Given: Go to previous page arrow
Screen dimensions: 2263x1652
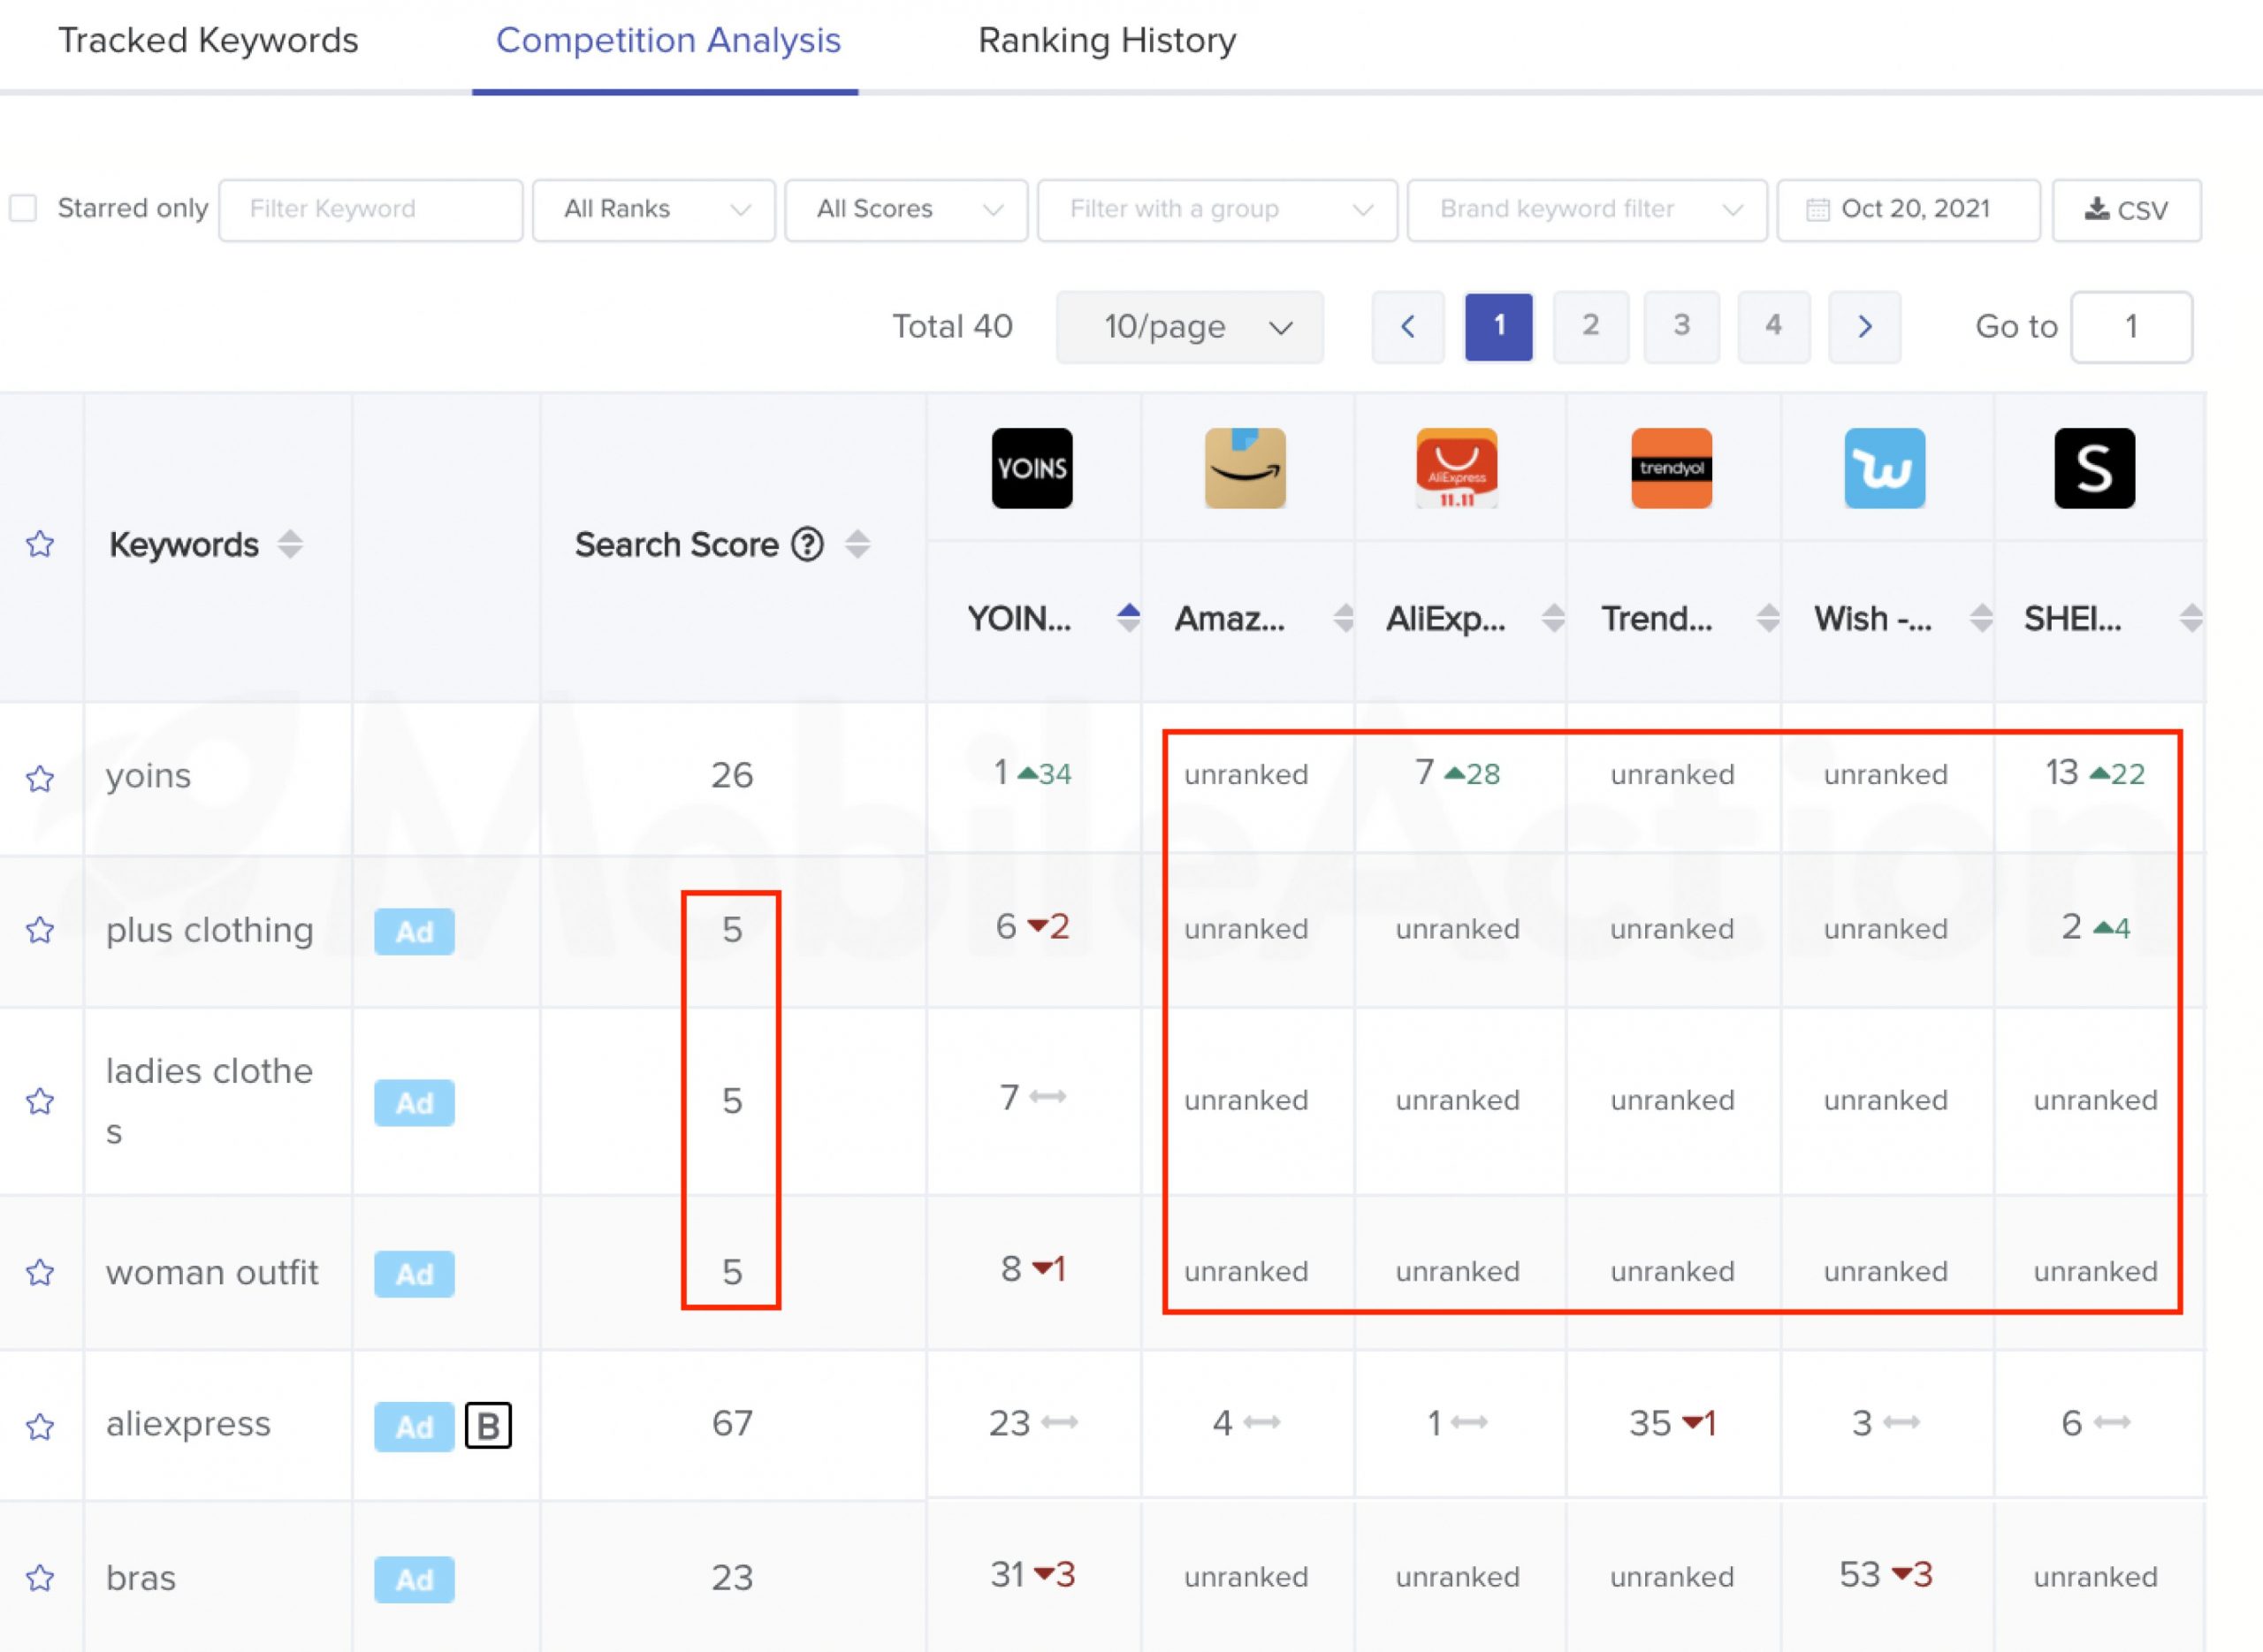Looking at the screenshot, I should (x=1408, y=327).
